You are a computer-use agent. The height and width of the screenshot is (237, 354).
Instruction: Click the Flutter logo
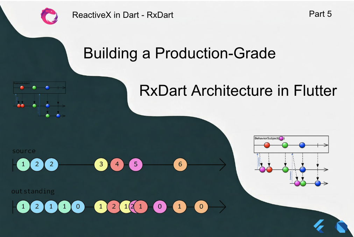pos(319,226)
